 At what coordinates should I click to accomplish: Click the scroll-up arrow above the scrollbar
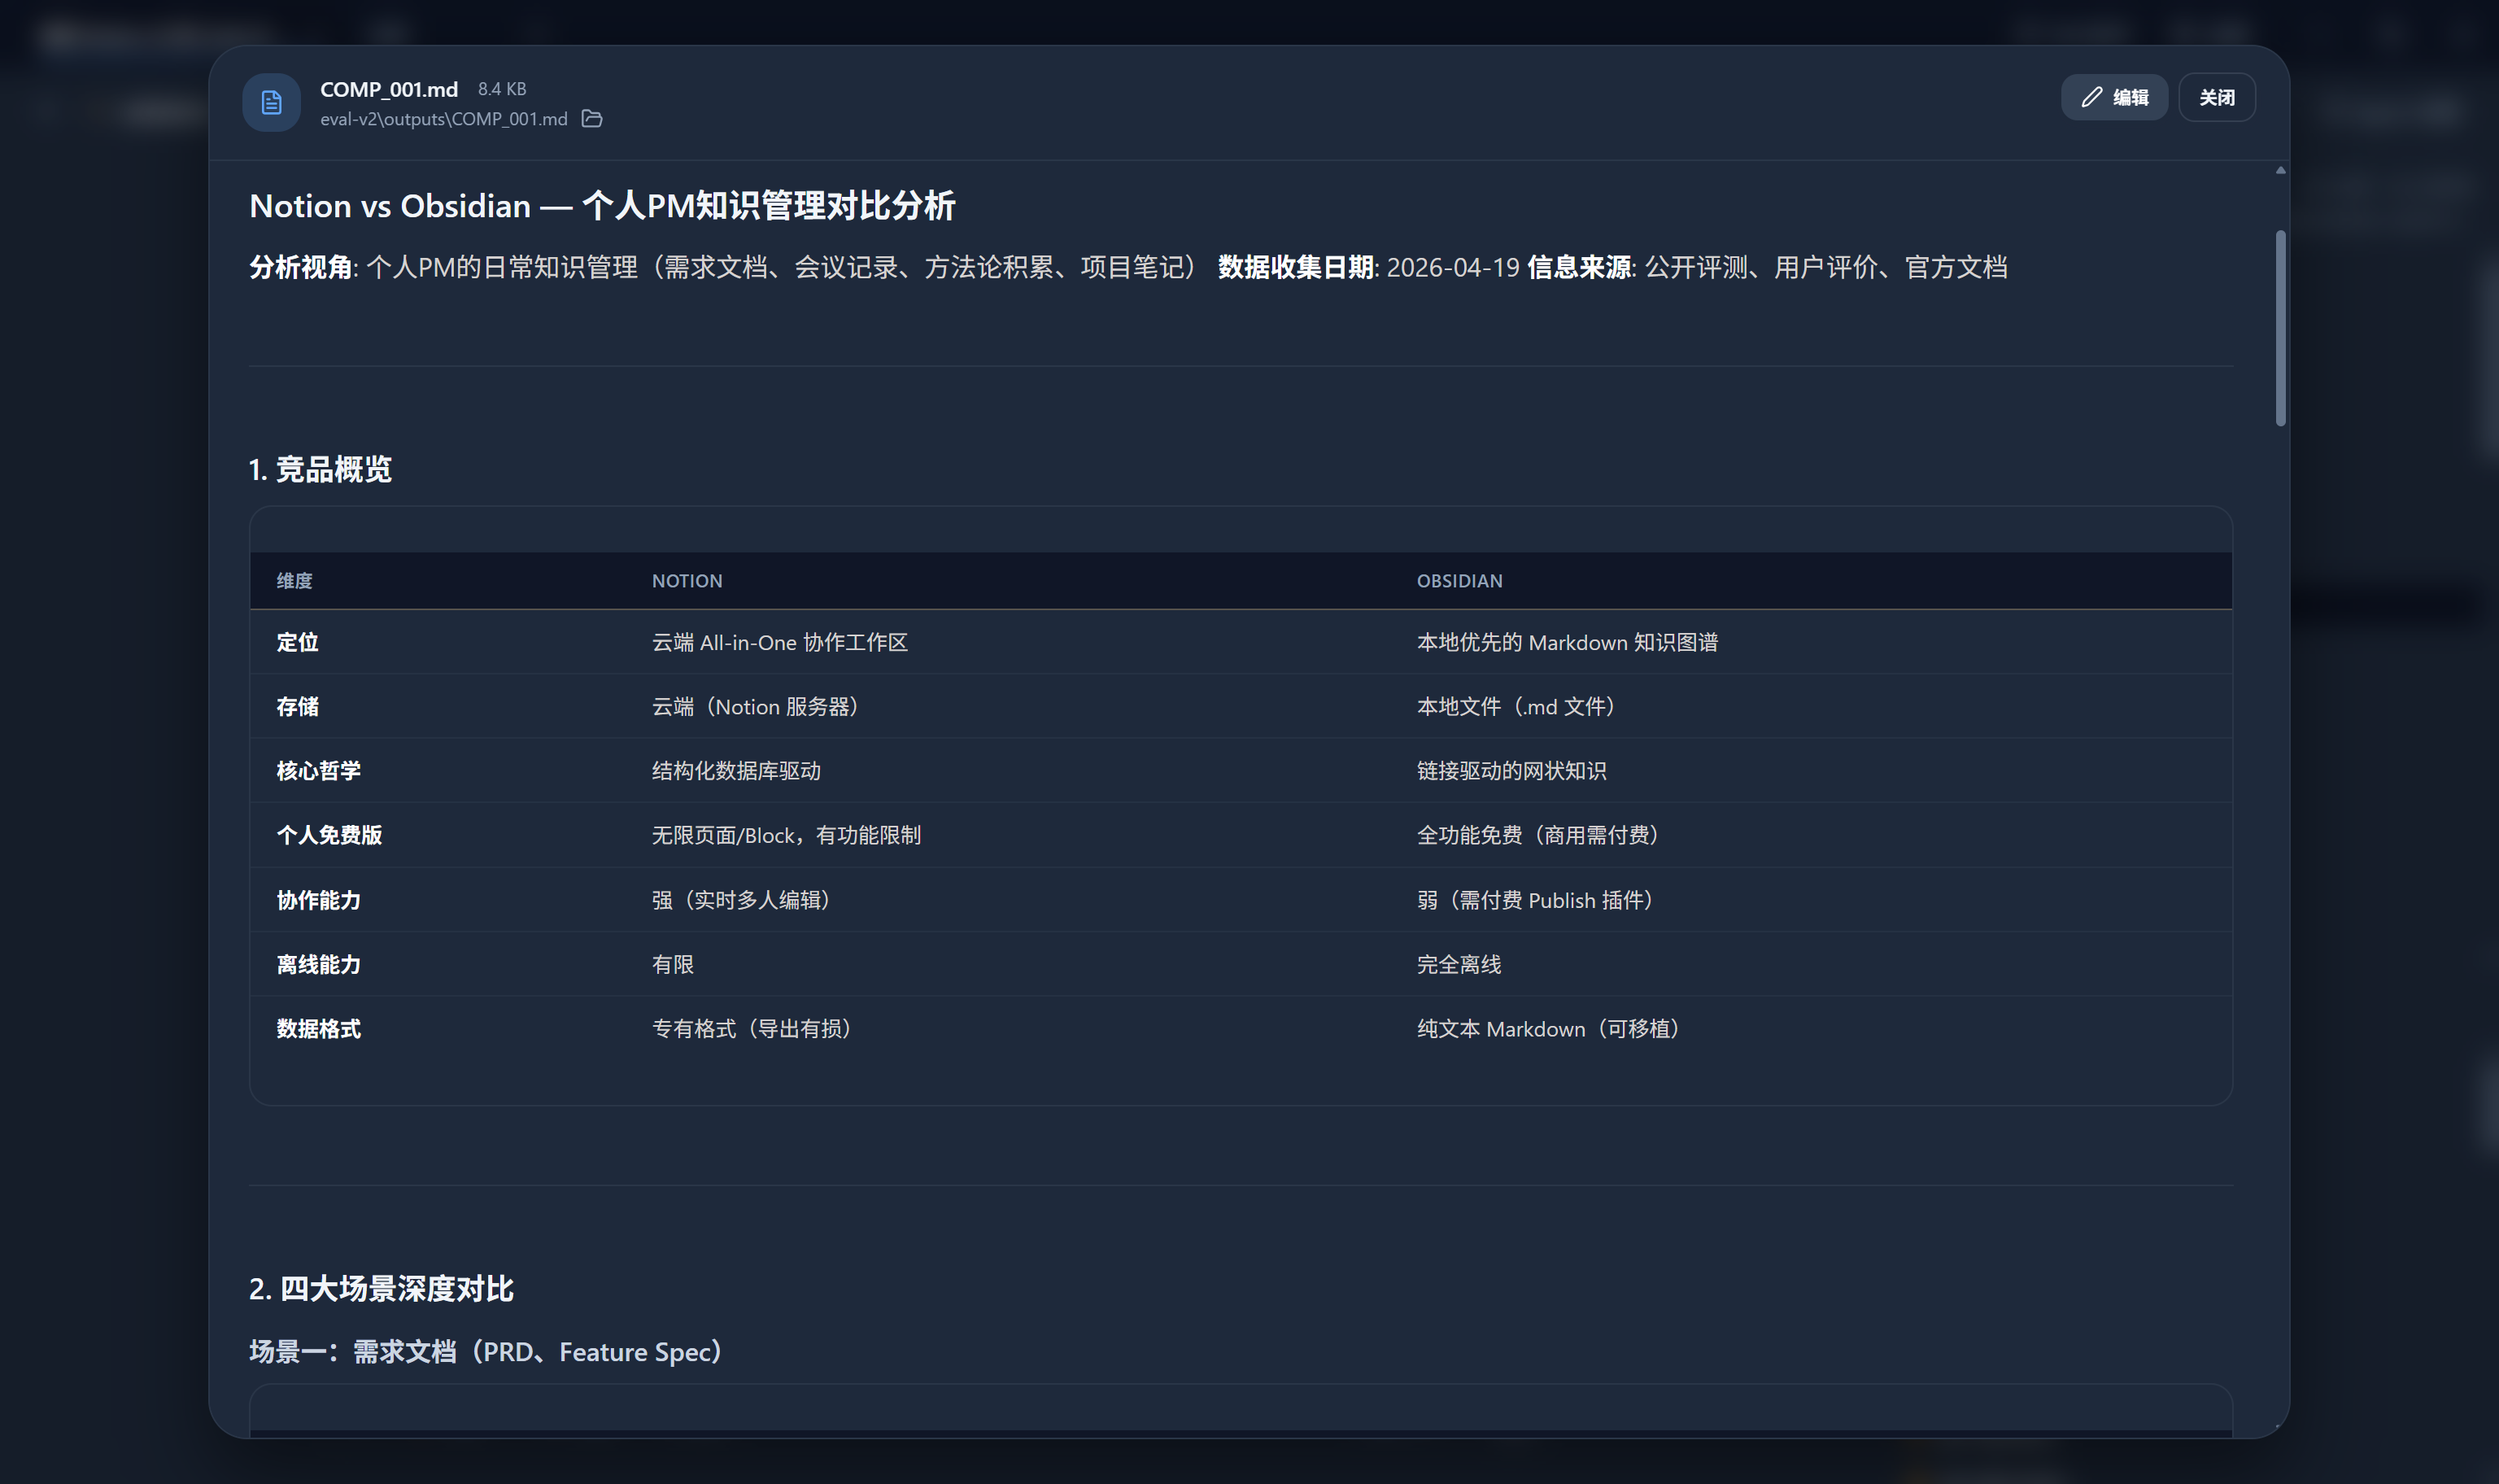click(2282, 169)
